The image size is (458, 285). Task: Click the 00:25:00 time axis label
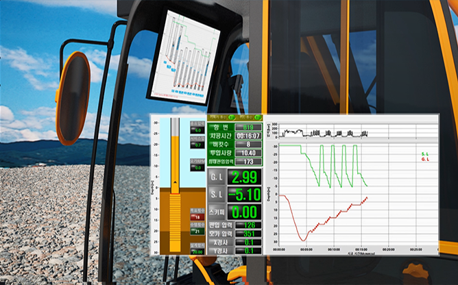[x=416, y=249]
